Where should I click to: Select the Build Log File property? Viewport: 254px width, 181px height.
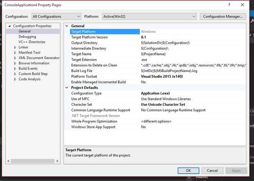(x=82, y=71)
